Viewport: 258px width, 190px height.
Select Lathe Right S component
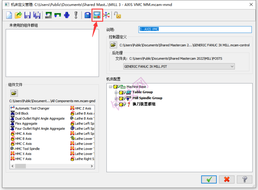(82, 159)
